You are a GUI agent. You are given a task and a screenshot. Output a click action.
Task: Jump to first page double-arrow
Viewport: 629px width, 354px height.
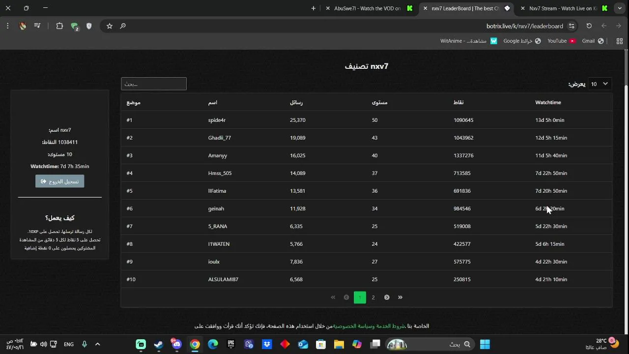click(x=333, y=297)
